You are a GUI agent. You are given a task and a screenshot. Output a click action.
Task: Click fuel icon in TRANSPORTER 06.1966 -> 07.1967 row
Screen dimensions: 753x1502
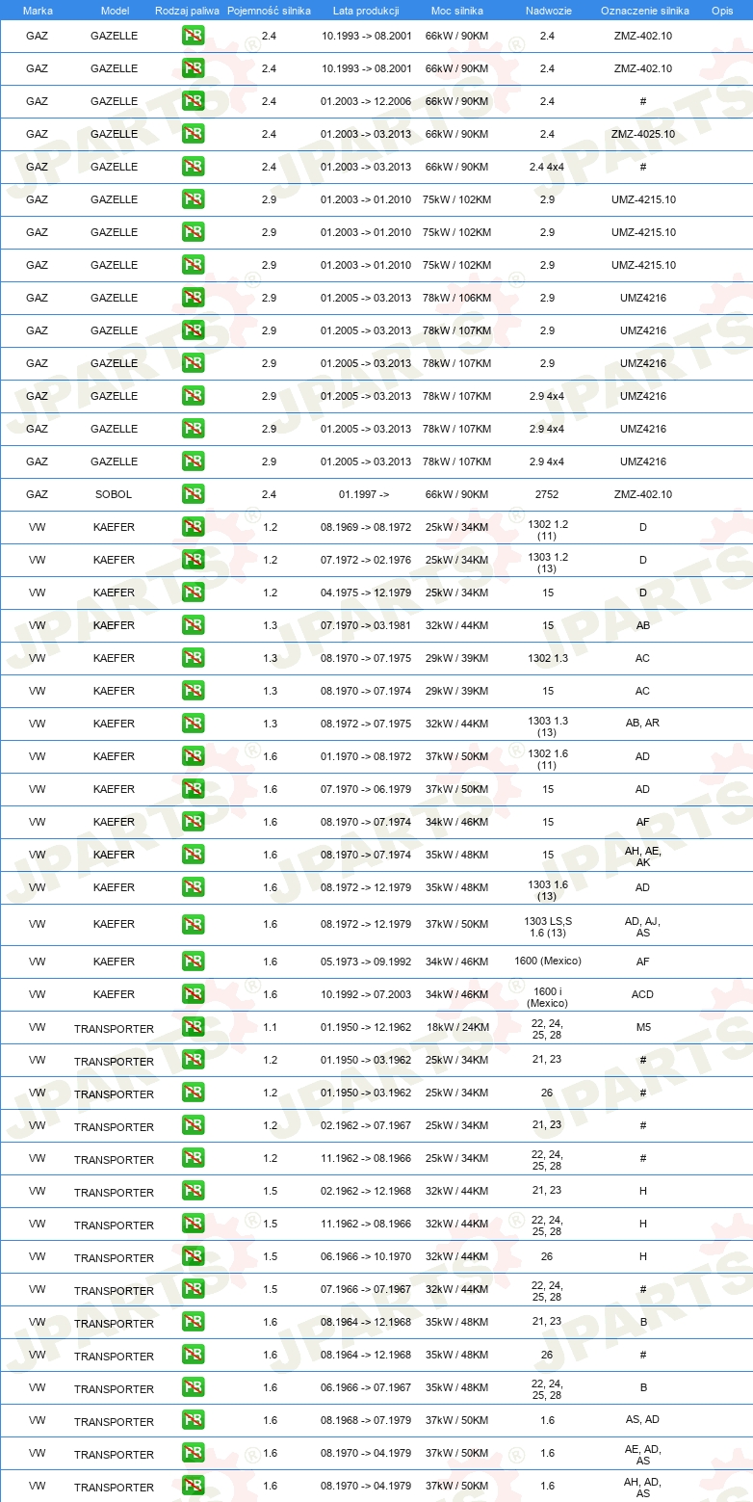[x=193, y=1387]
